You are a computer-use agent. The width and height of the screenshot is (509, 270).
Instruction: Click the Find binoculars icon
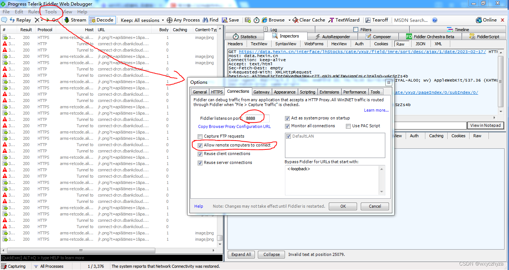205,20
